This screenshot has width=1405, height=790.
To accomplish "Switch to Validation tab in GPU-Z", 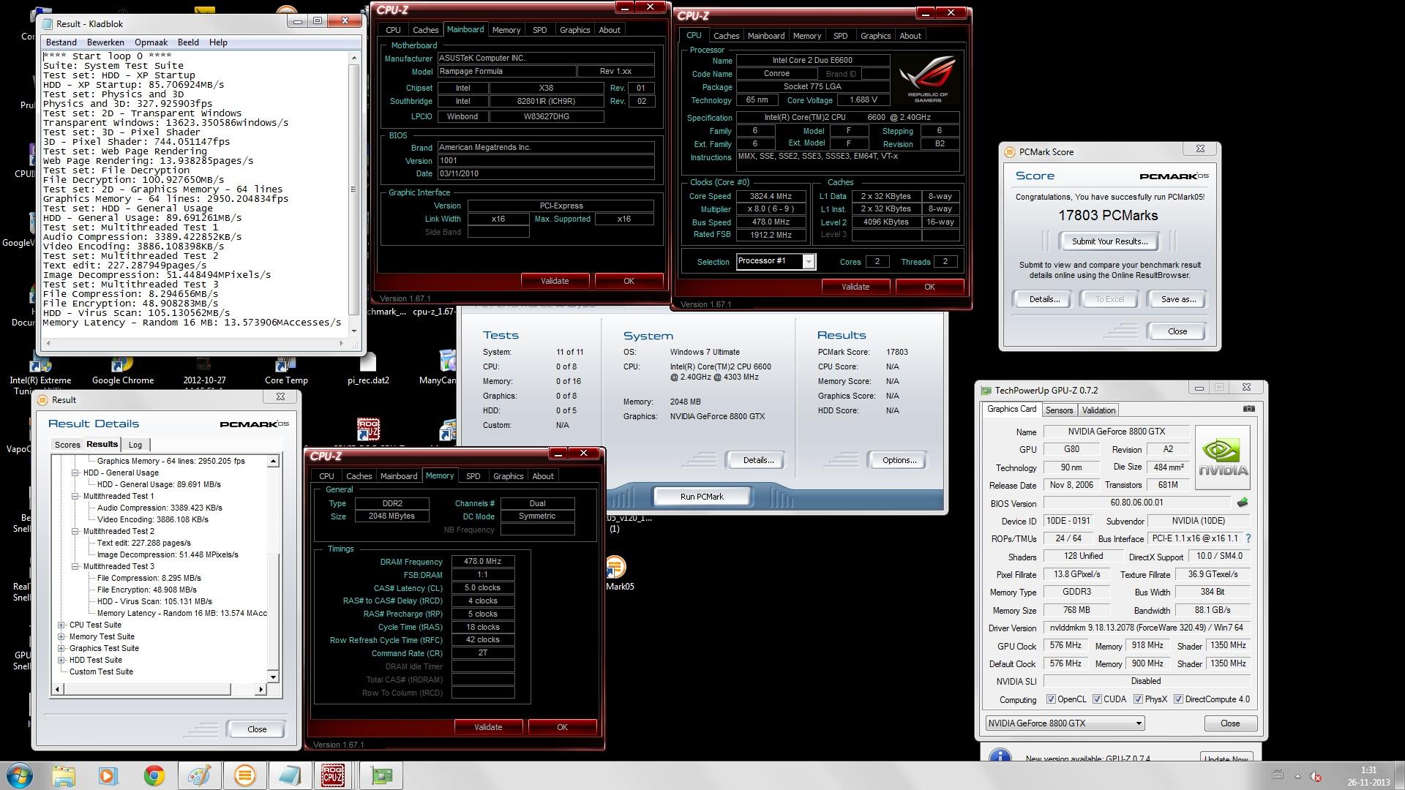I will pos(1098,410).
